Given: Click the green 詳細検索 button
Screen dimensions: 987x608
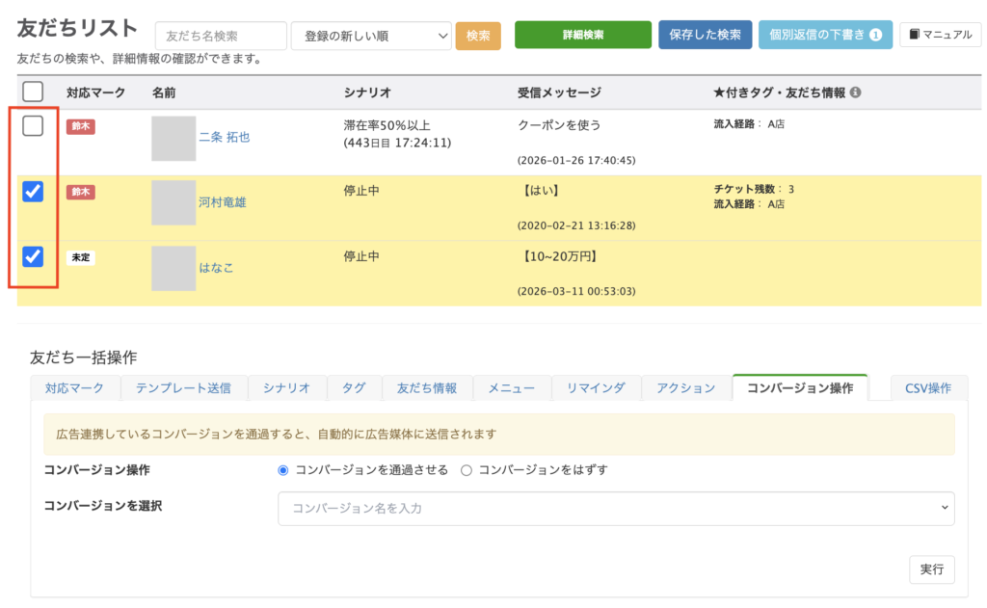Looking at the screenshot, I should [x=582, y=35].
